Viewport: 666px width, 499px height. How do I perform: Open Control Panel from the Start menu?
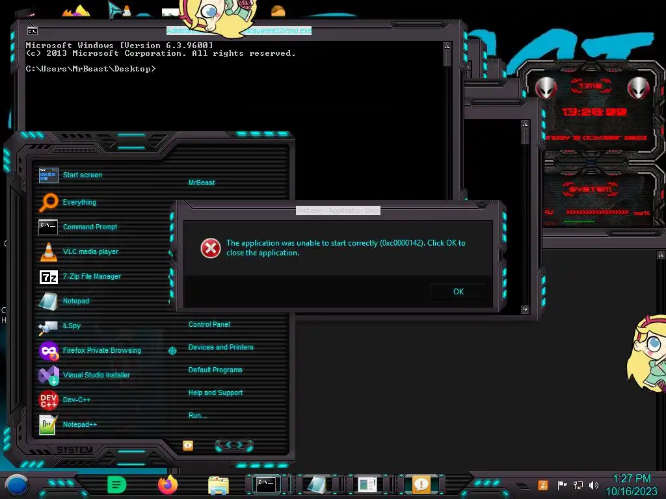point(209,324)
